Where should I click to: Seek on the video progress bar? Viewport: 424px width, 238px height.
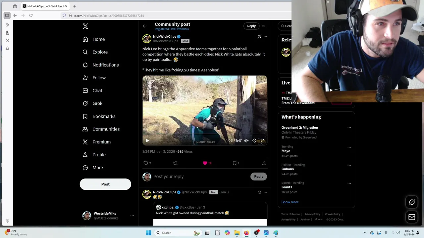point(205,134)
